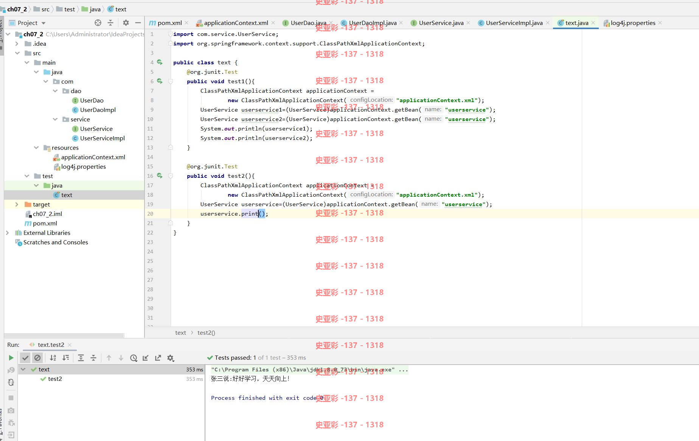Click rerun failed tests icon in Run sidebar

(11, 370)
